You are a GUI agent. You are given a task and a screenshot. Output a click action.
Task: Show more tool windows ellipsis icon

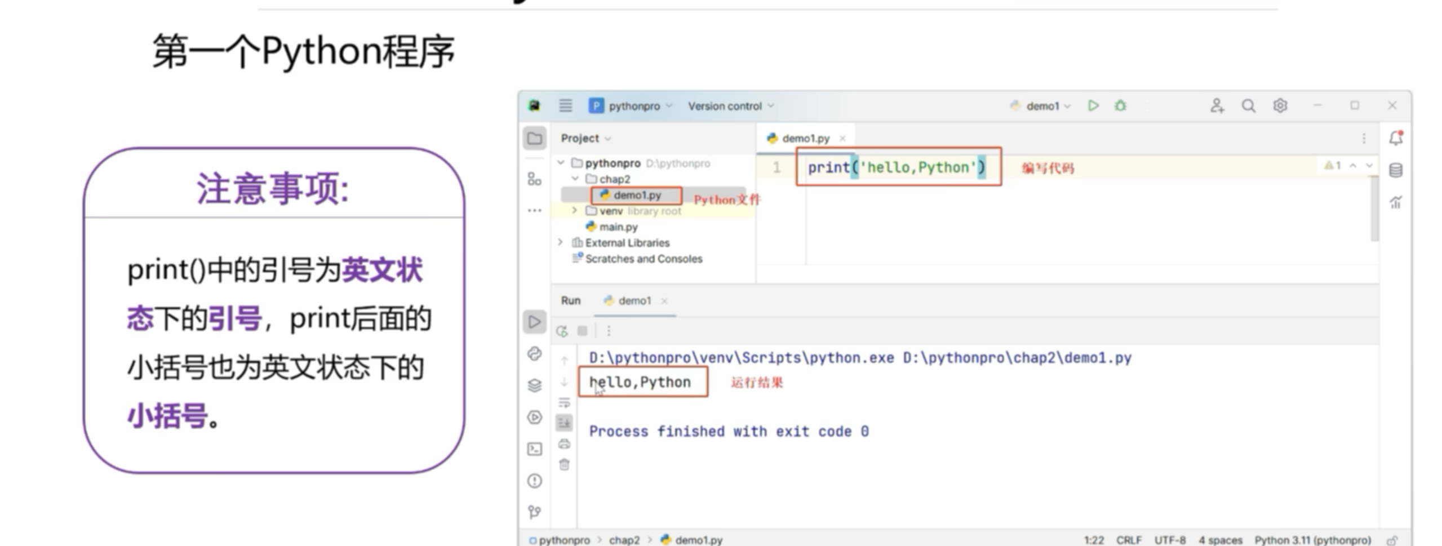pos(534,210)
